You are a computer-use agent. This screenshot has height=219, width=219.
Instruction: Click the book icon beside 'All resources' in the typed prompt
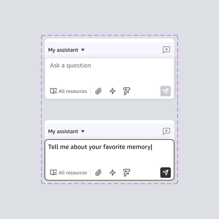53,173
